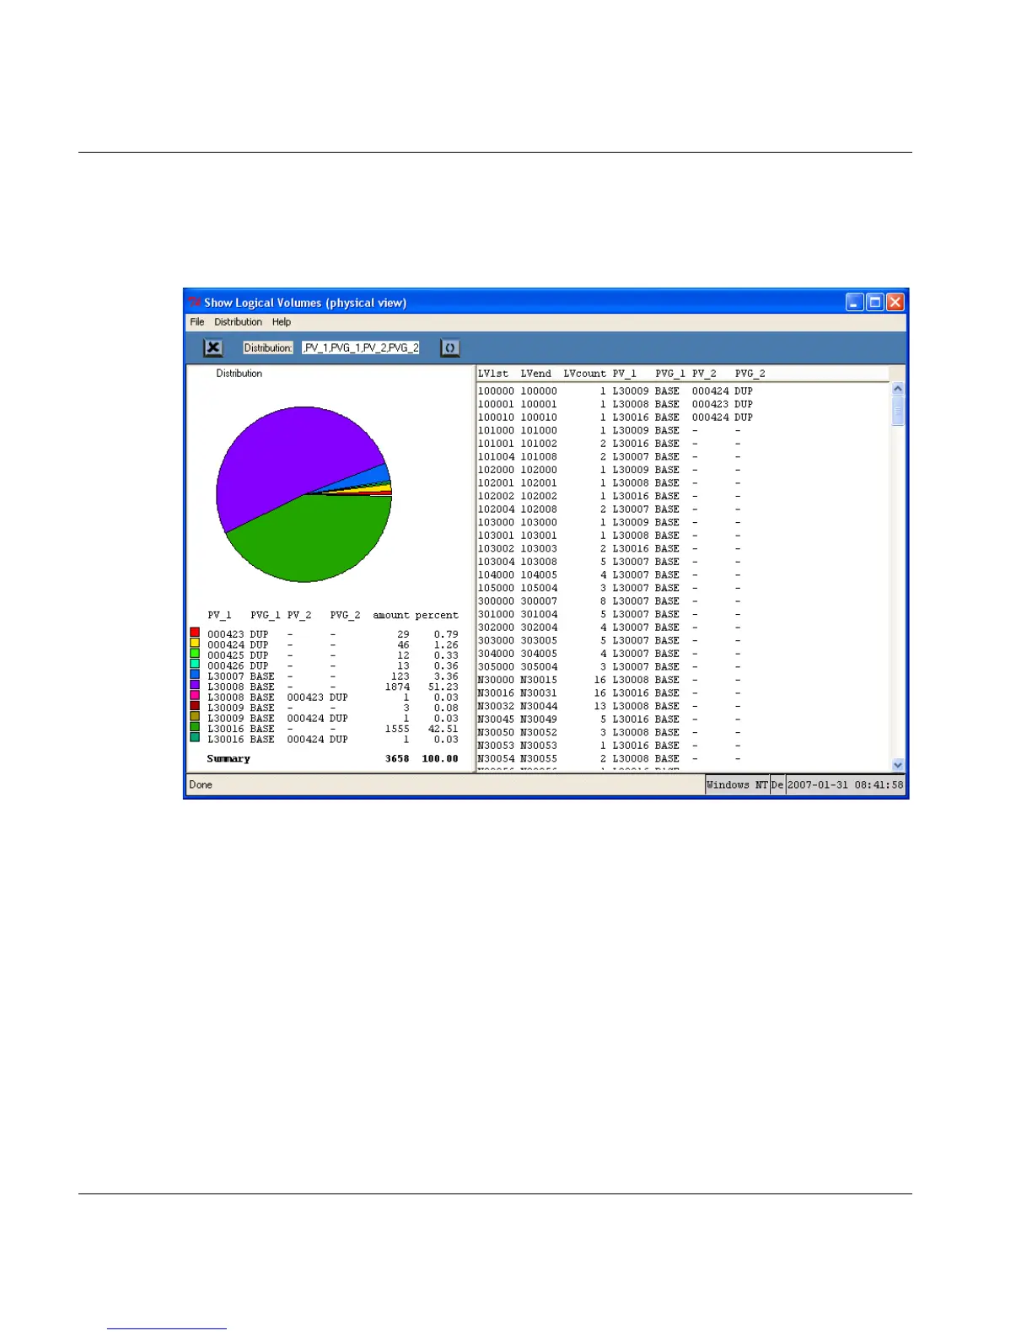
Task: Click the yellow swatch for 000424 DUP
Action: (195, 643)
